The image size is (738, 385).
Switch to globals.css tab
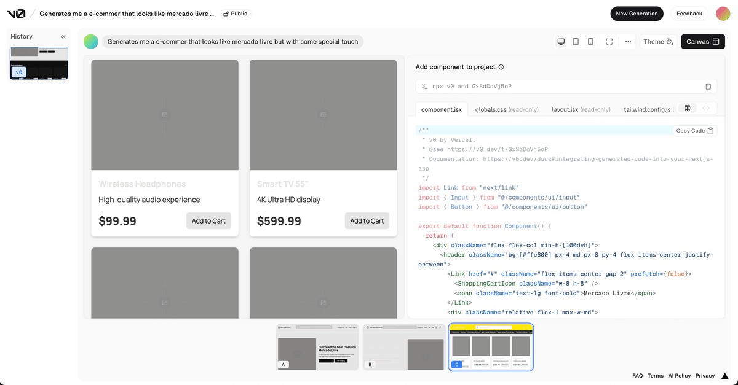point(507,109)
